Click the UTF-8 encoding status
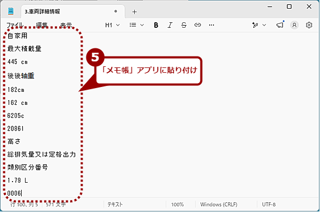320x212 pixels. 269,204
